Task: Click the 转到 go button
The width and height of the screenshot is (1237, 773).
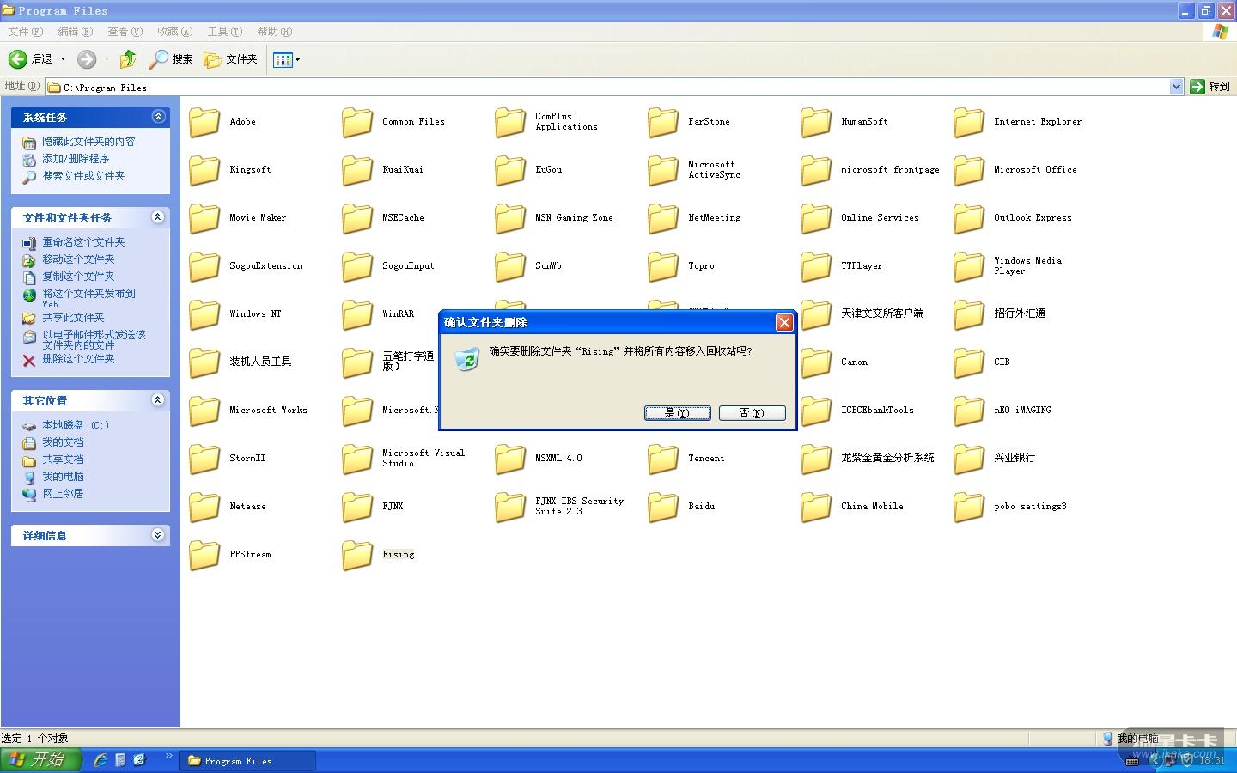Action: coord(1210,87)
